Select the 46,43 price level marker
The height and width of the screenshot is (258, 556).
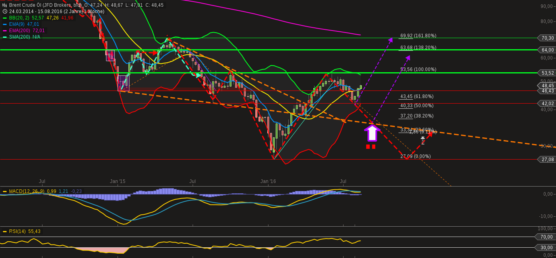pyautogui.click(x=547, y=91)
